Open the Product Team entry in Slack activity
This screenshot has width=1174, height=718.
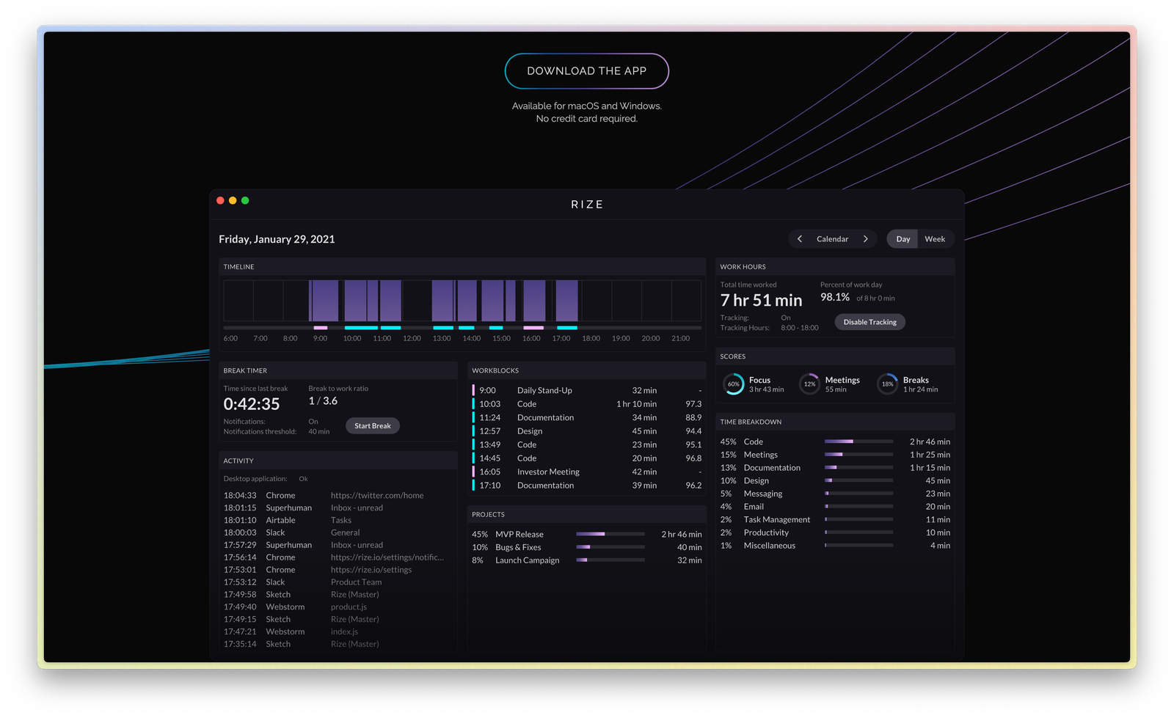354,582
